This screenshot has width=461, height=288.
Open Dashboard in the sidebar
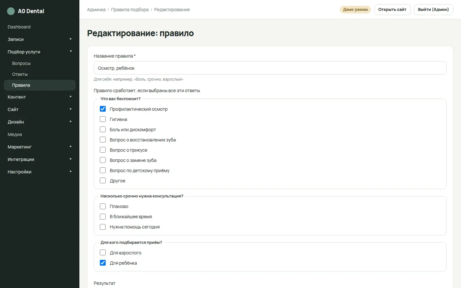coord(40,27)
